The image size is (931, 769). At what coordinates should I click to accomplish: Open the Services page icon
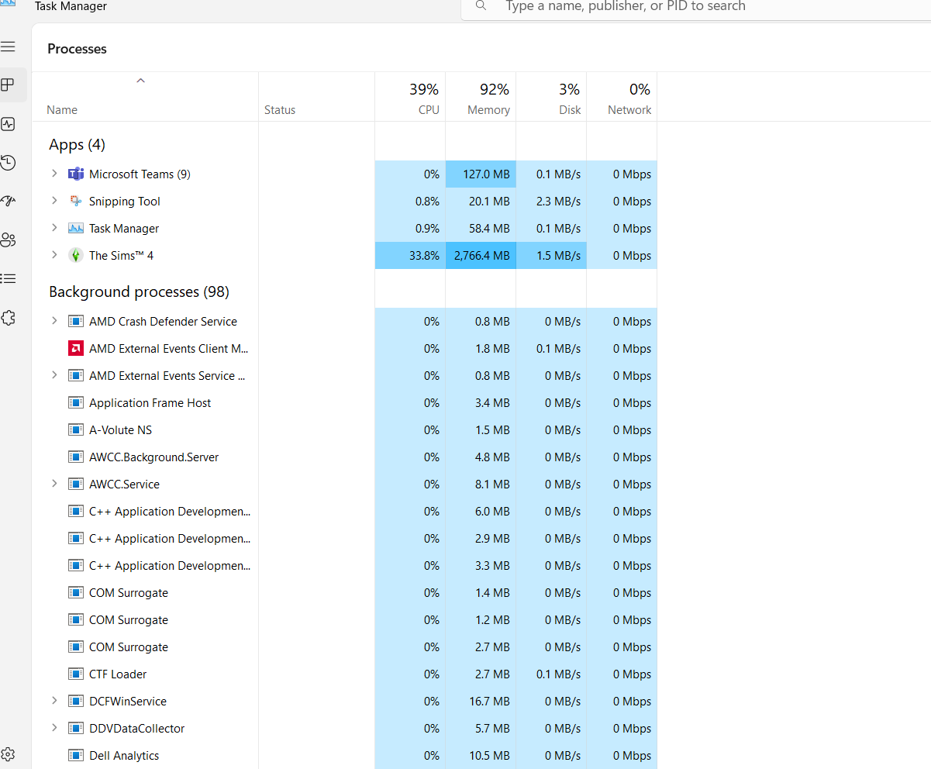point(8,318)
